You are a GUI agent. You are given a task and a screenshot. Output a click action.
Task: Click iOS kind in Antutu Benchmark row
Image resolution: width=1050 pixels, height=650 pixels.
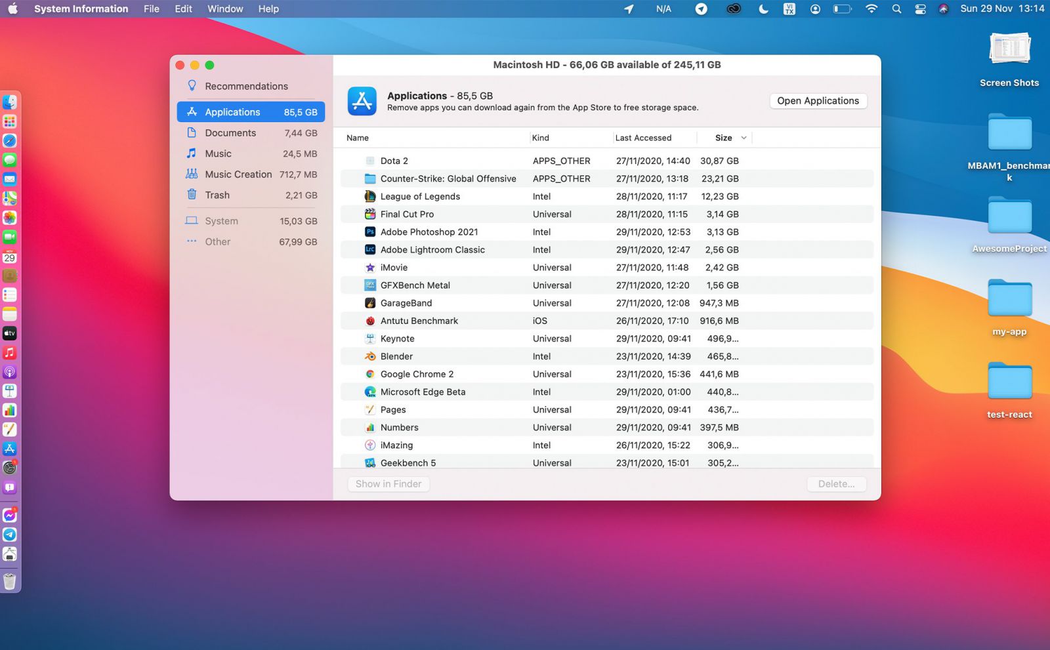coord(539,321)
